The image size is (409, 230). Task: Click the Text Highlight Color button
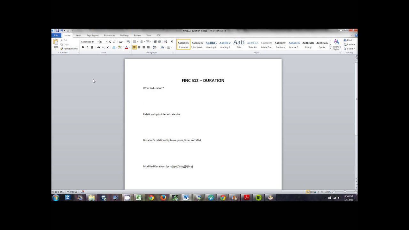pos(120,47)
